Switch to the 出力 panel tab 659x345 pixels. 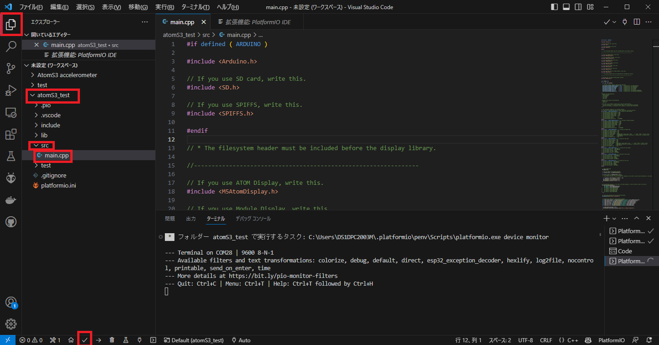coord(191,219)
